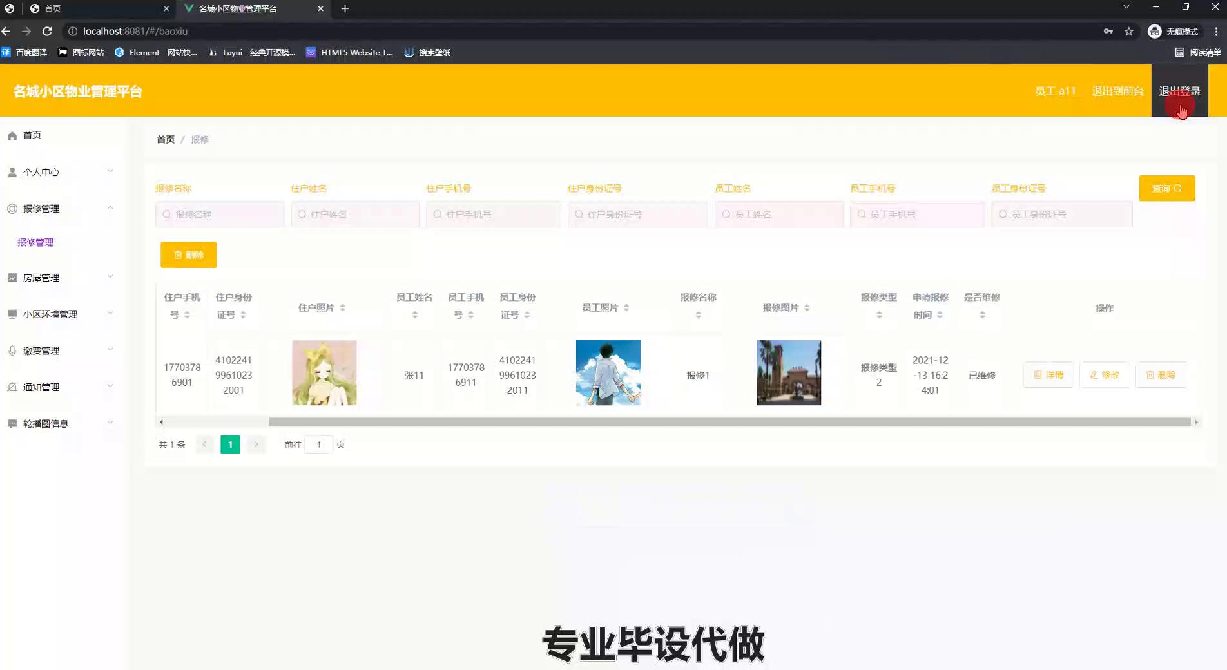The width and height of the screenshot is (1227, 670).
Task: Bookmark this page with the star icon
Action: click(x=1128, y=31)
